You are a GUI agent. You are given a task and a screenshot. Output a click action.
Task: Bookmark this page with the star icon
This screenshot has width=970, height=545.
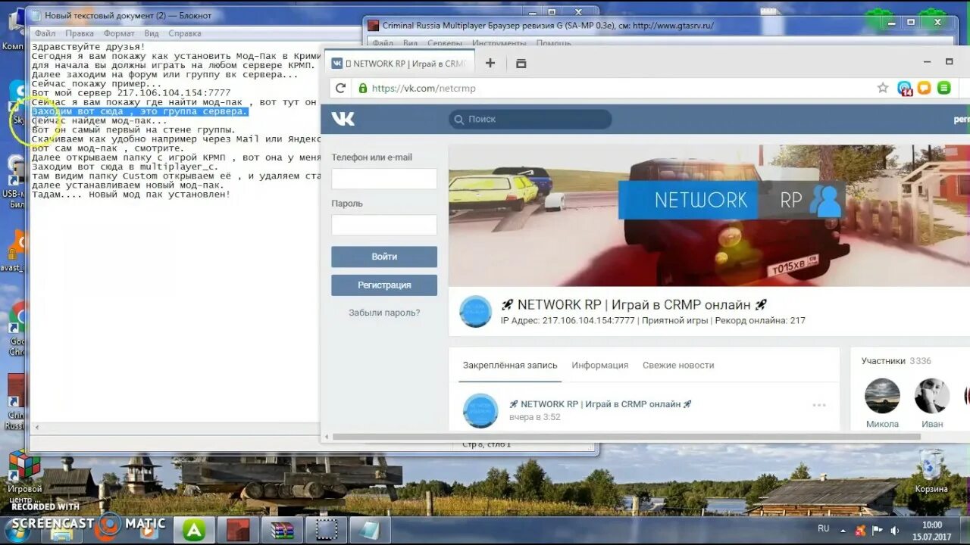pos(883,88)
